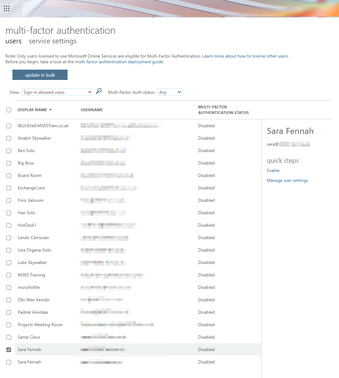339x378 pixels.
Task: Click the search magnifier icon
Action: point(99,91)
